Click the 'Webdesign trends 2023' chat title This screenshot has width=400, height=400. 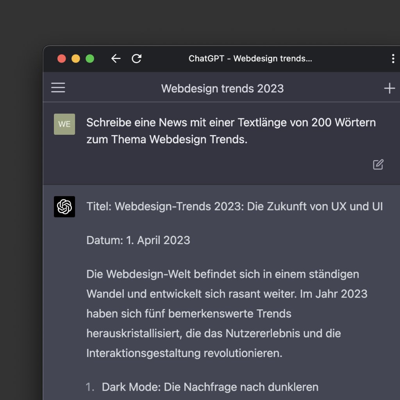click(x=222, y=89)
